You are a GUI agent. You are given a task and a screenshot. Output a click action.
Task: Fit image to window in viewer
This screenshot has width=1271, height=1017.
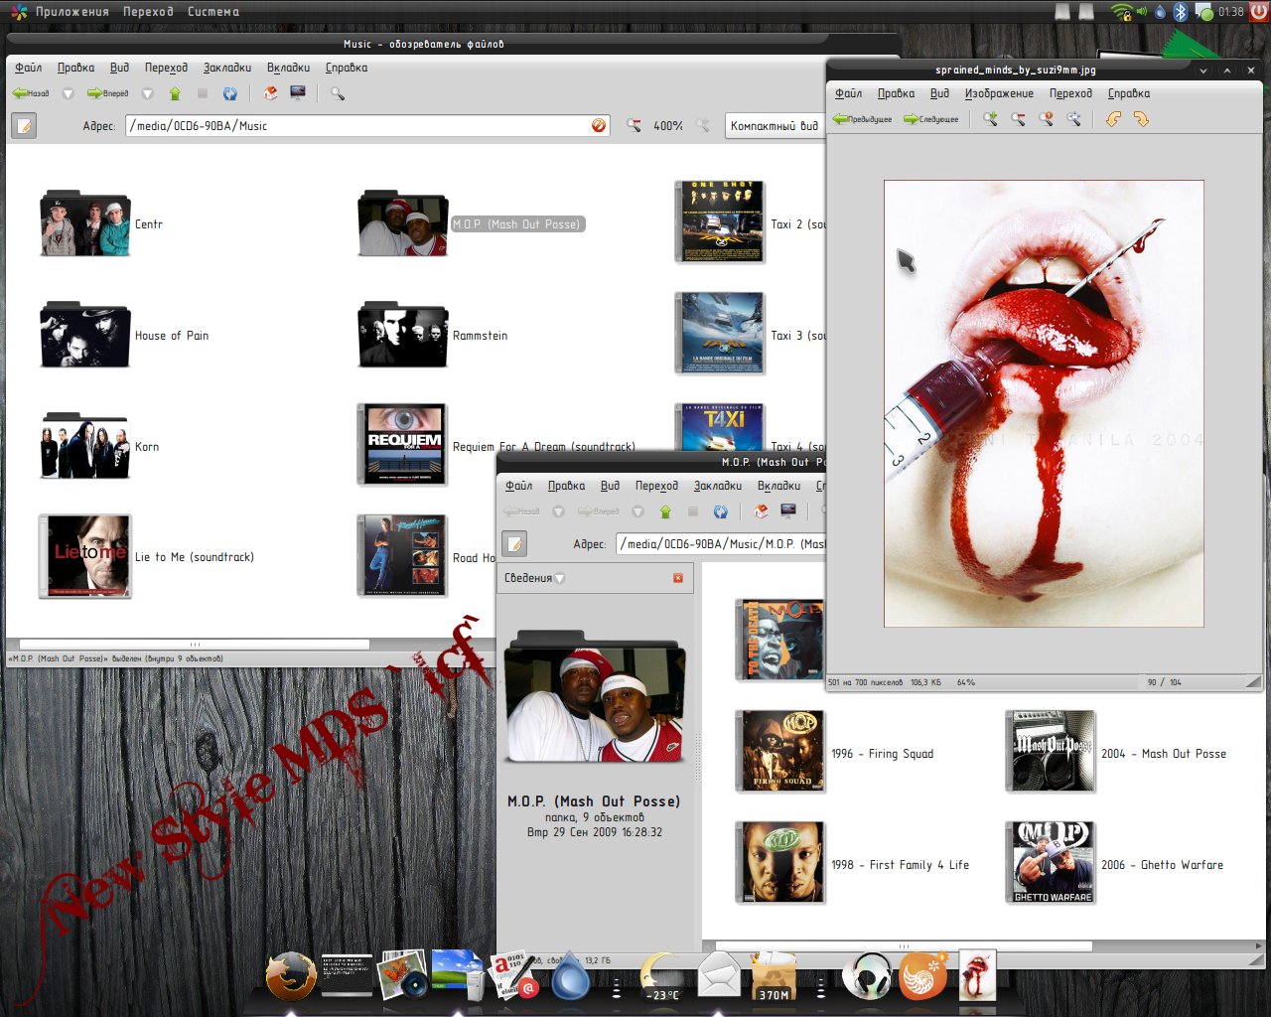[x=1074, y=119]
